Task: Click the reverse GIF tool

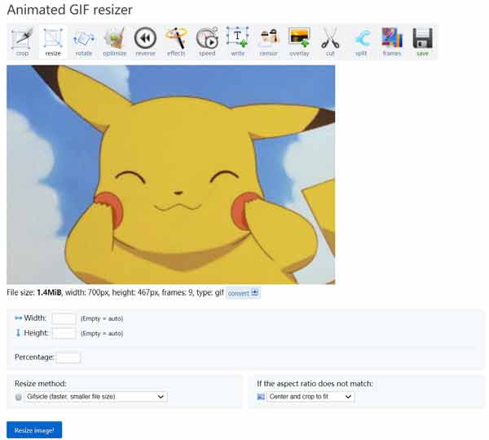Action: 145,42
